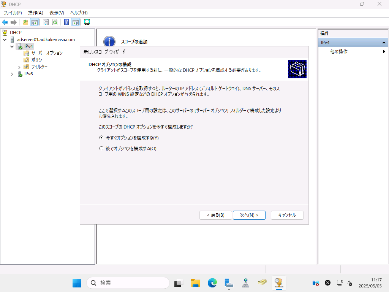
Task: Select the IPv4 node in console tree
Action: pos(28,46)
